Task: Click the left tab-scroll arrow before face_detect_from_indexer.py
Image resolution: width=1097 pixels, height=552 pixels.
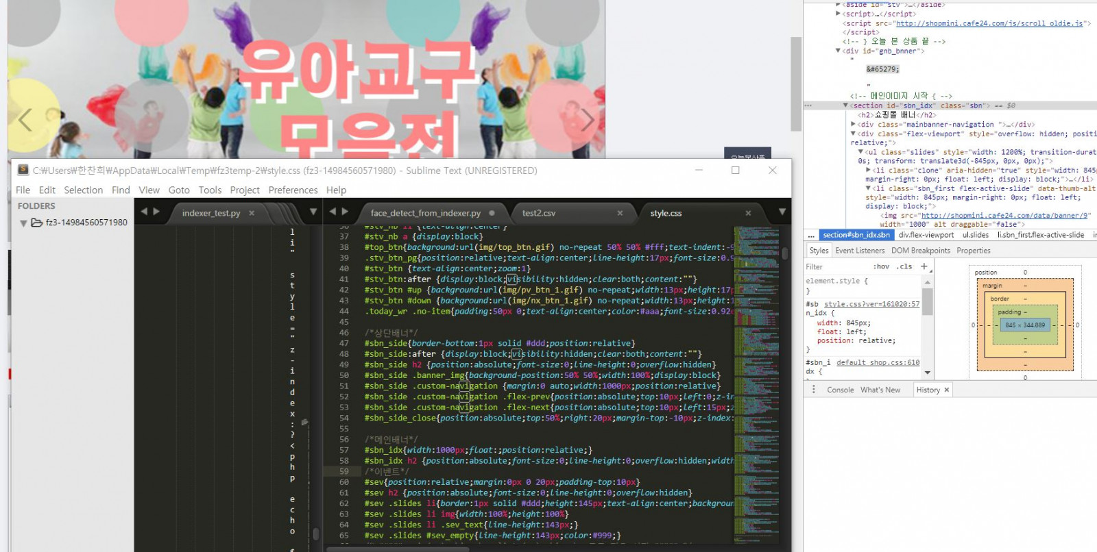Action: tap(333, 212)
